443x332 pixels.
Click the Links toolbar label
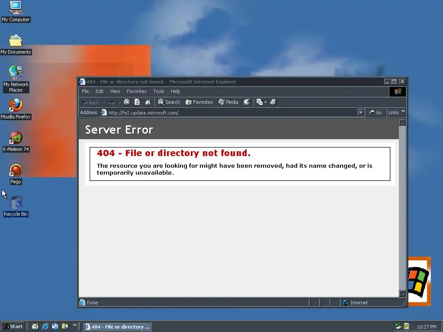pos(393,112)
